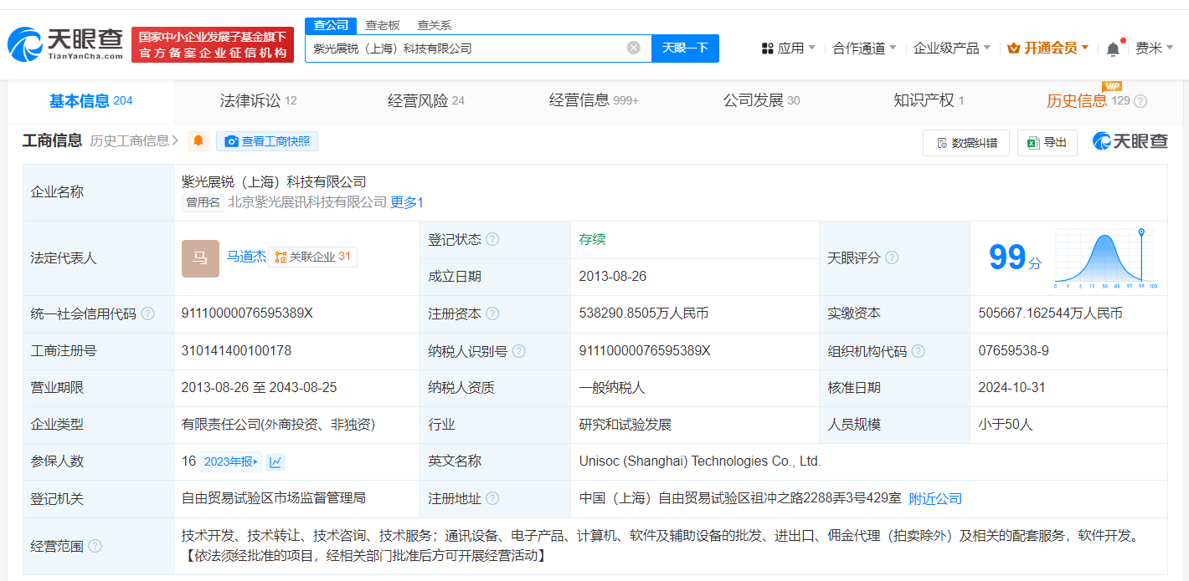Click the 工商注册号 value 310141400100178

click(x=237, y=351)
